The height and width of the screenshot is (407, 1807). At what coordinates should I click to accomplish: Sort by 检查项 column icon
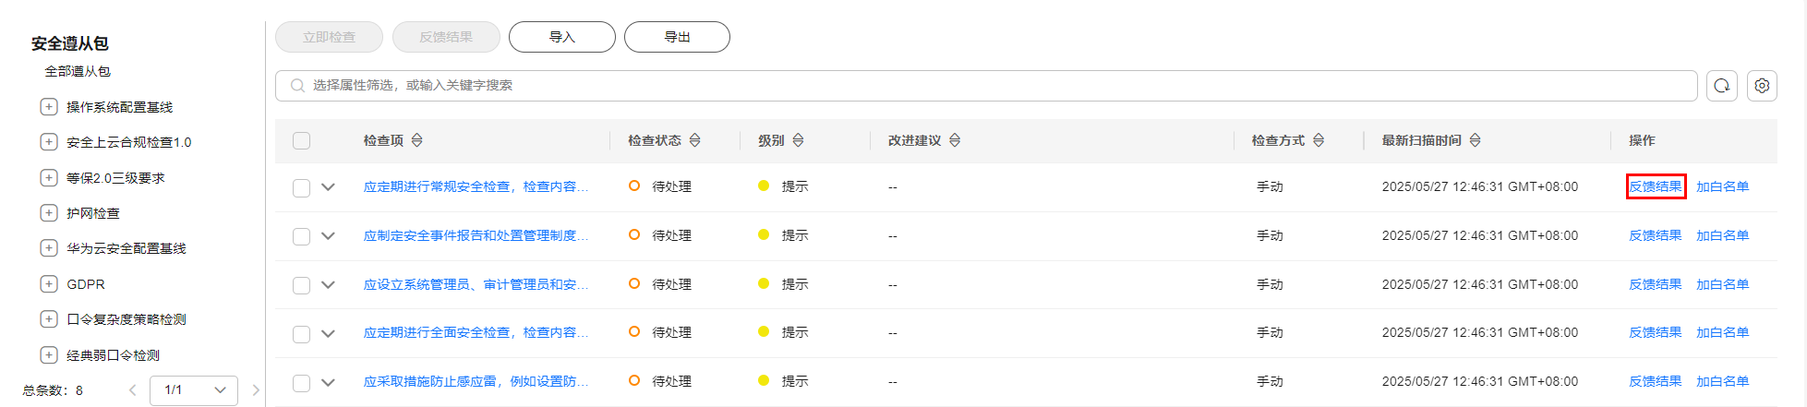(417, 140)
